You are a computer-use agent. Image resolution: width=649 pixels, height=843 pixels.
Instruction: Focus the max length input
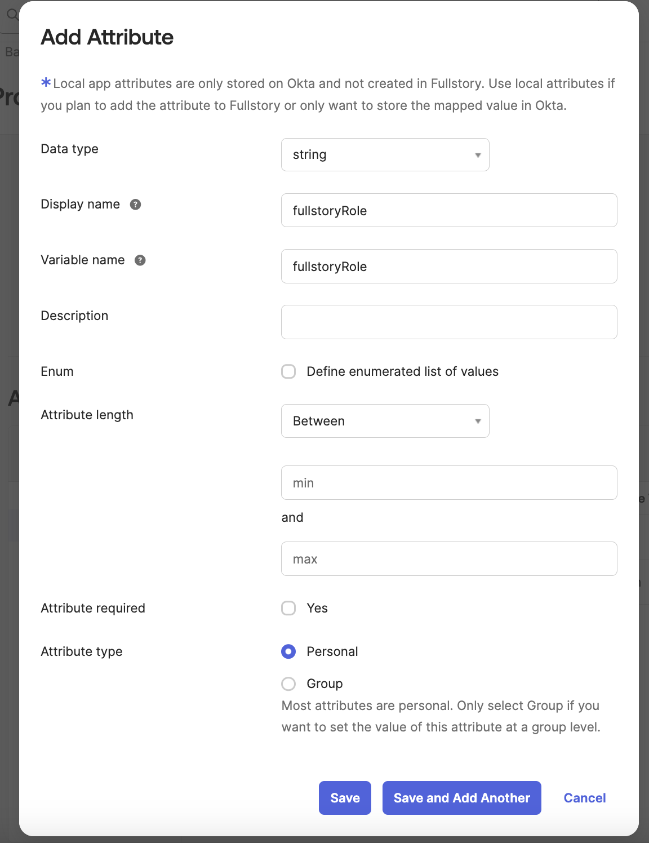[x=448, y=559]
